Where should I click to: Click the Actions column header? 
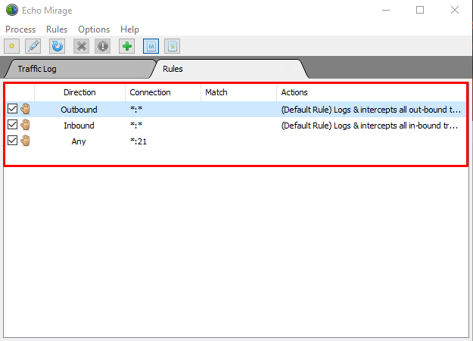point(372,92)
